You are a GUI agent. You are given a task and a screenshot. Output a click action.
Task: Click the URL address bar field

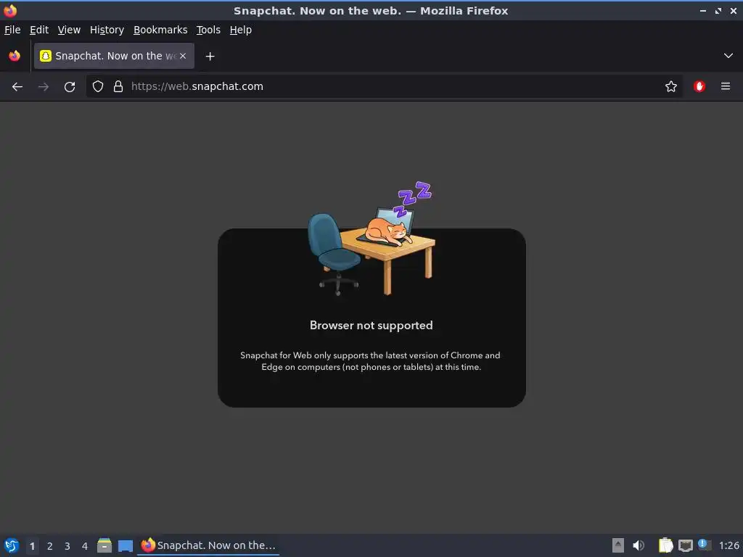pos(384,87)
